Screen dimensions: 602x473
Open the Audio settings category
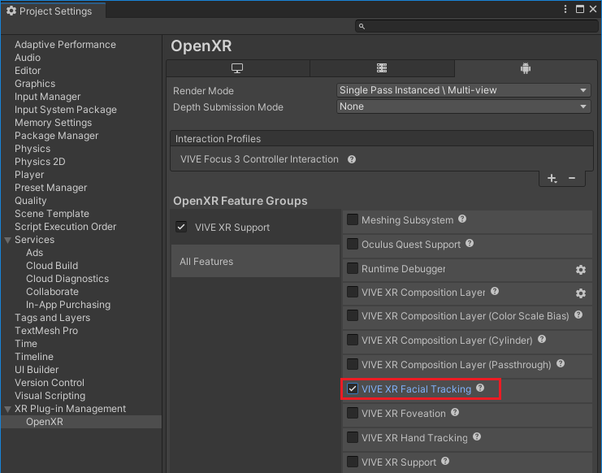click(28, 58)
